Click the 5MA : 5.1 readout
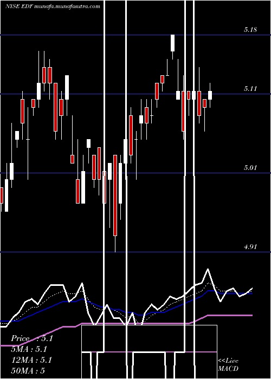This screenshot has height=379, width=271. coord(29,349)
